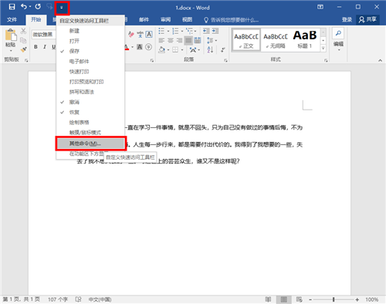Expand the styles gallery More arrow

(323, 48)
